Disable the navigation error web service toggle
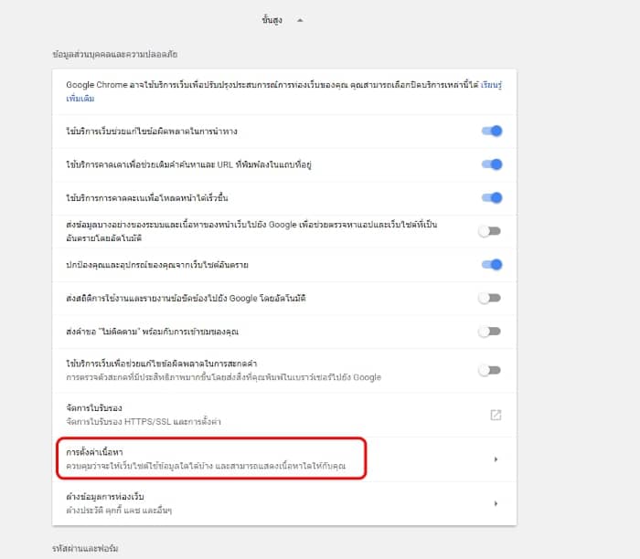 pos(491,132)
